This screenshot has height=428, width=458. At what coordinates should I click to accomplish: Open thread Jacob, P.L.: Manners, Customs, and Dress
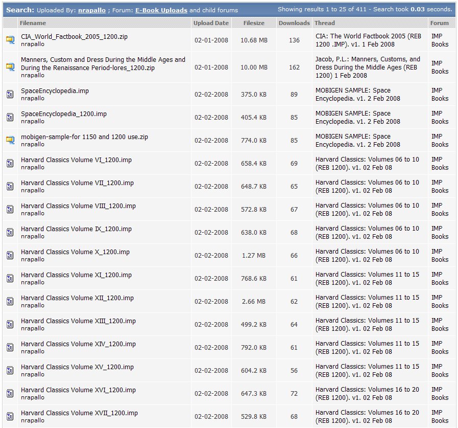368,67
